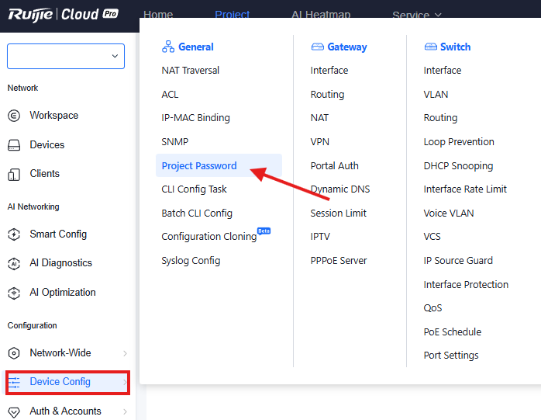Click the AI Optimization icon
This screenshot has height=420, width=541.
click(14, 293)
